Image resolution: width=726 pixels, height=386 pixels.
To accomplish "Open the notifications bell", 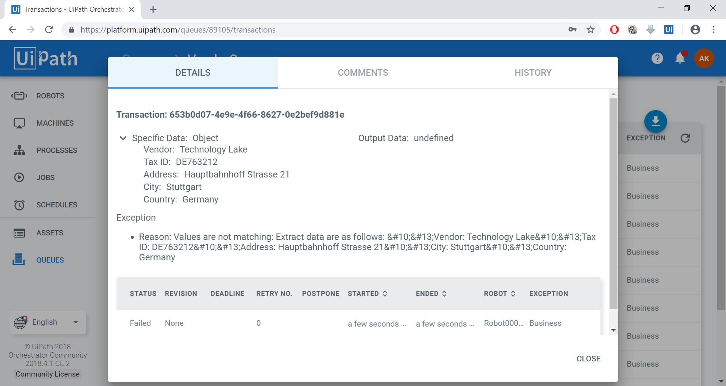I will pyautogui.click(x=680, y=58).
